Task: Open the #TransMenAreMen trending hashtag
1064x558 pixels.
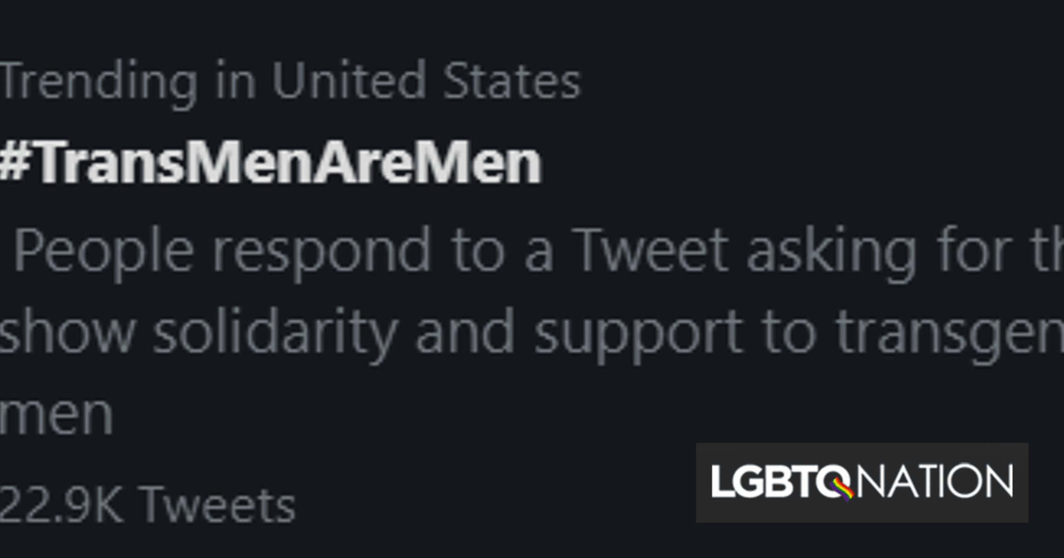Action: [271, 163]
